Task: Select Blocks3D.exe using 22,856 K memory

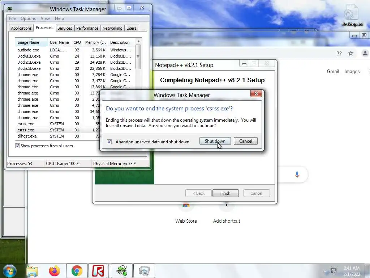Action: pyautogui.click(x=75, y=68)
